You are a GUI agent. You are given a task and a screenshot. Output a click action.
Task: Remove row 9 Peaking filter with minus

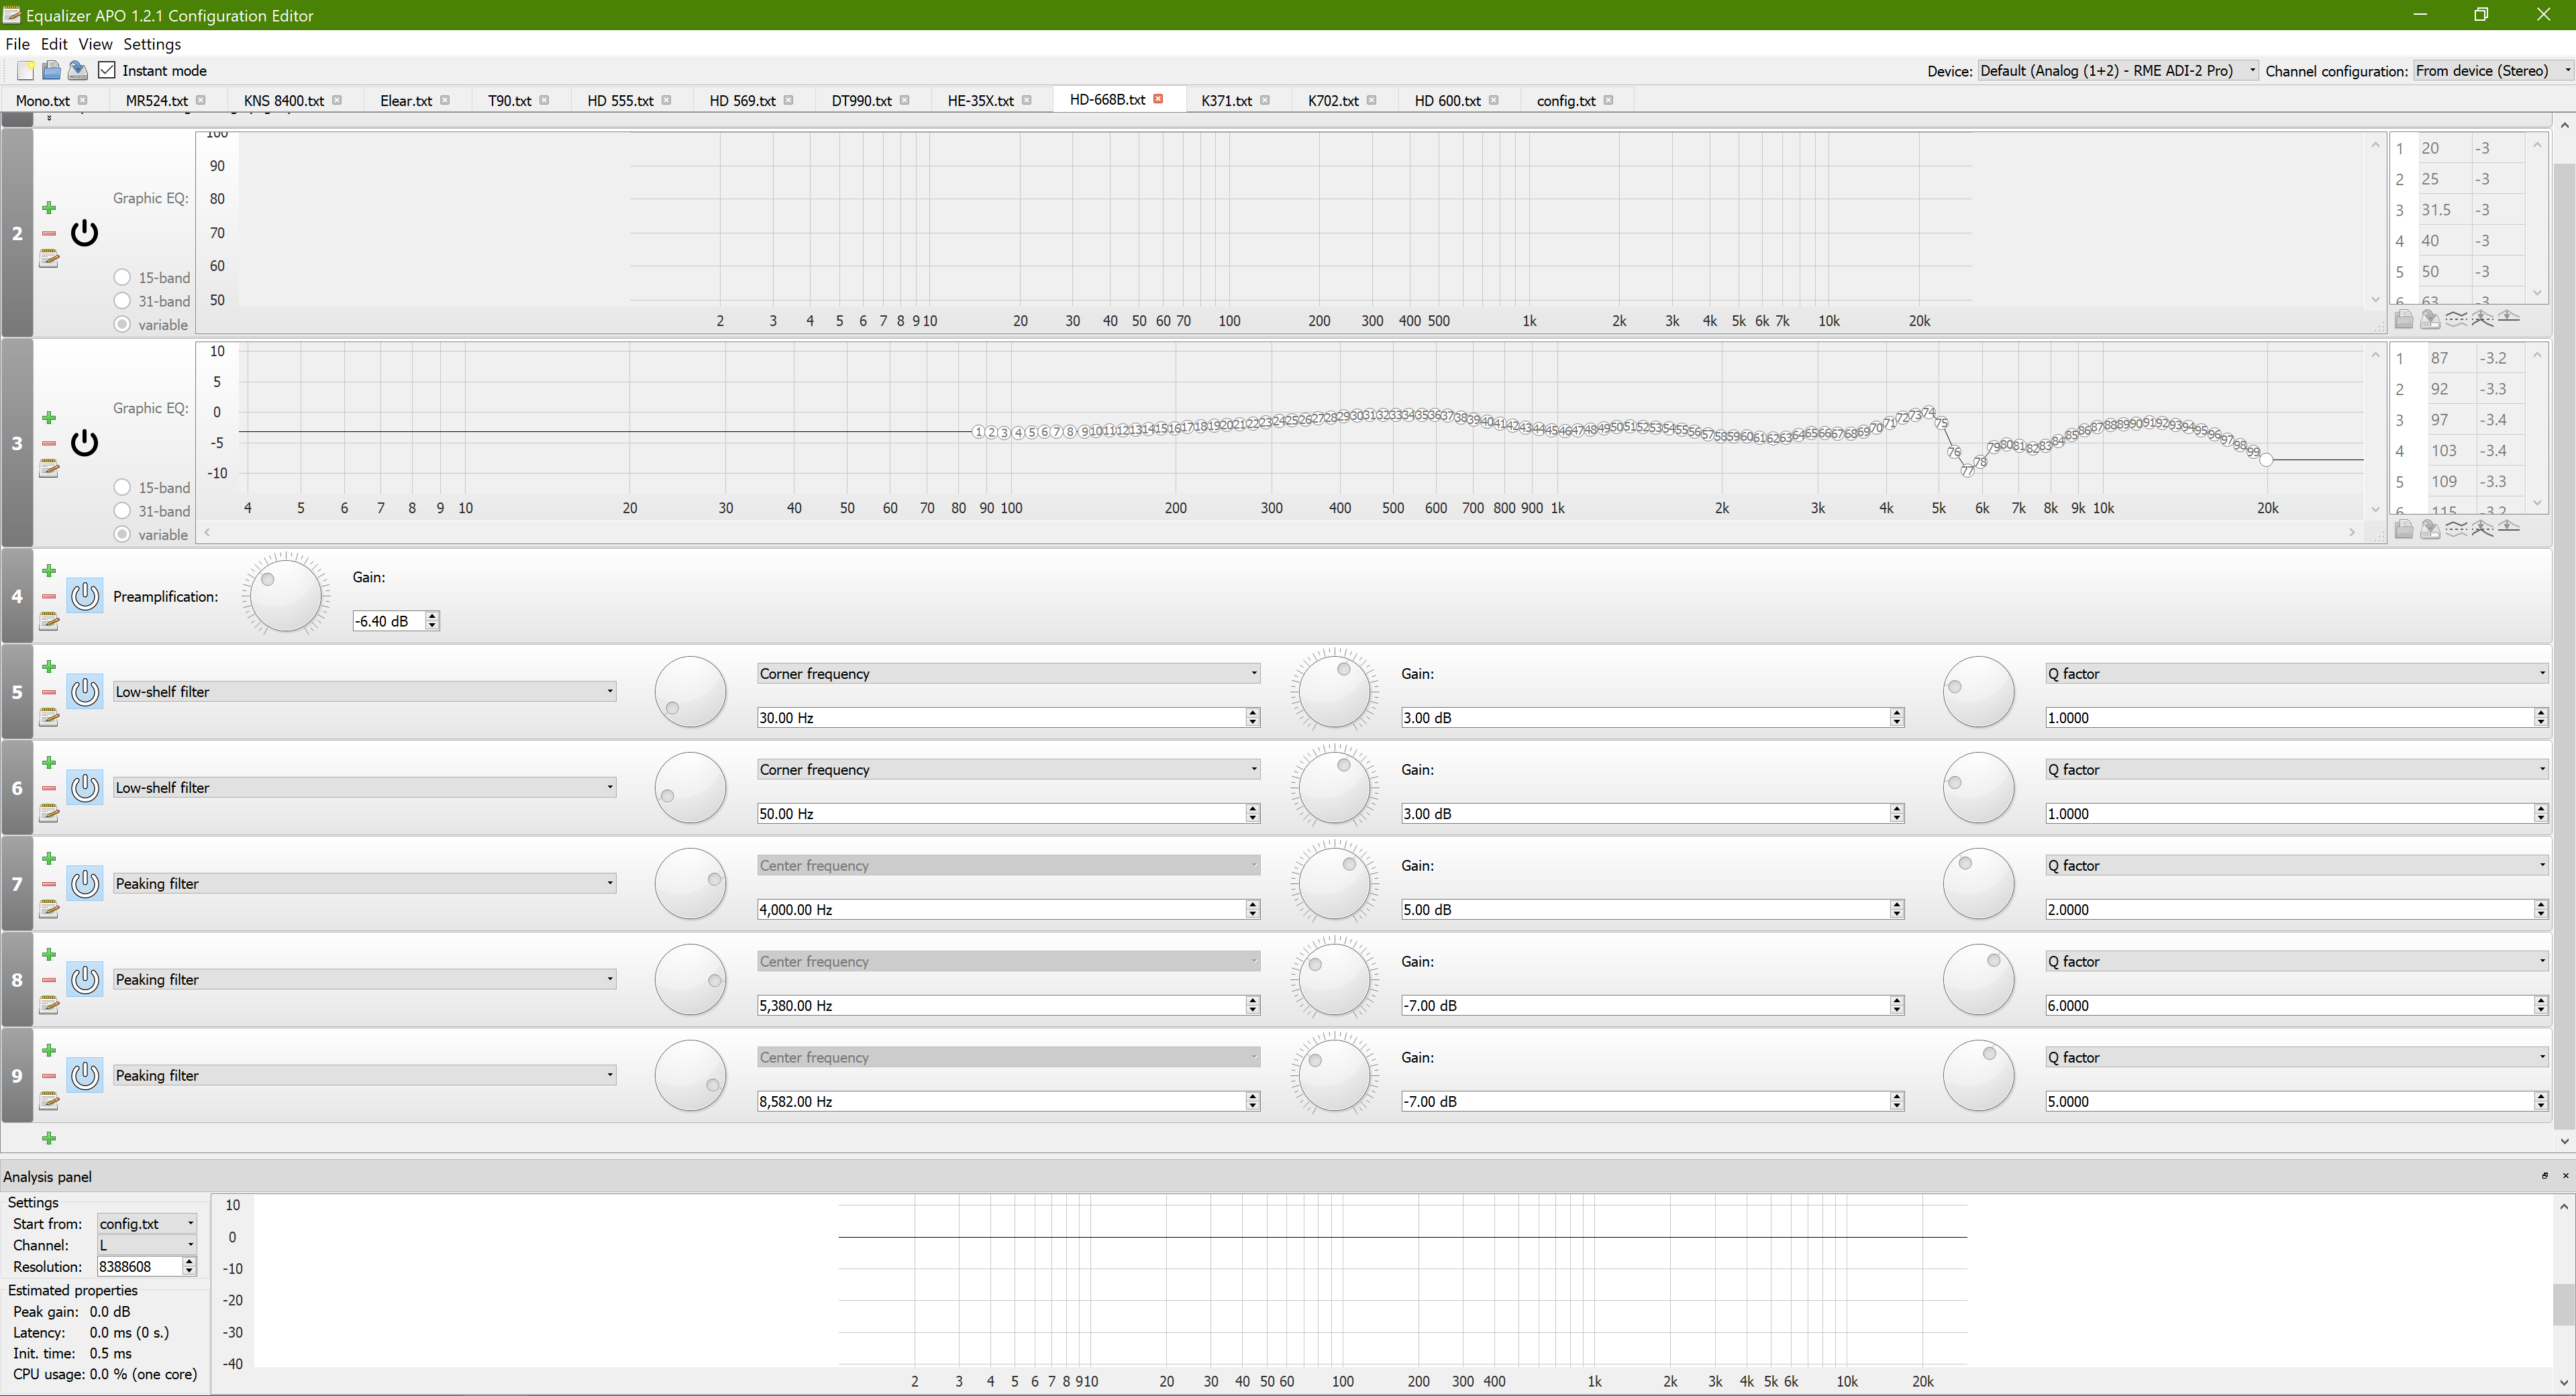coord(48,1076)
